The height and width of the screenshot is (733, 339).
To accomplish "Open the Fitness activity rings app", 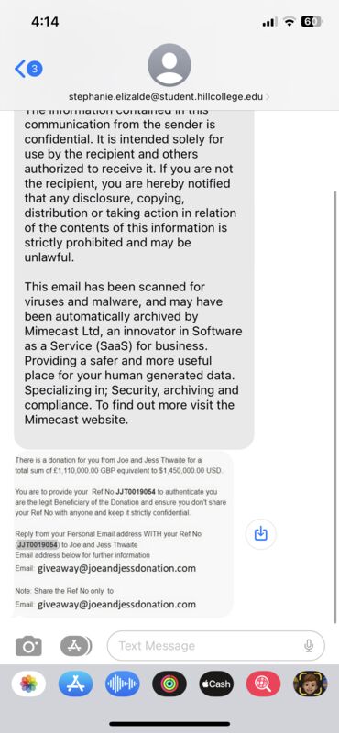I will tap(169, 684).
